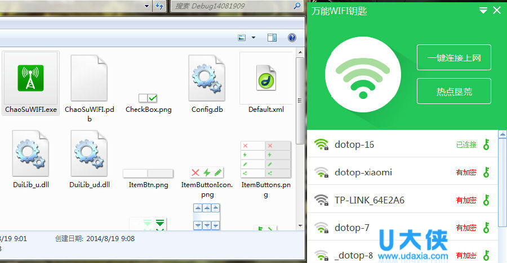The image size is (507, 263).
Task: Click the 有加密 label of TP-LINK_64E2A6
Action: point(466,200)
